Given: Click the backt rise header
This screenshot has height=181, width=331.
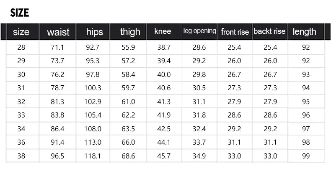Looking at the screenshot, I should (269, 31).
